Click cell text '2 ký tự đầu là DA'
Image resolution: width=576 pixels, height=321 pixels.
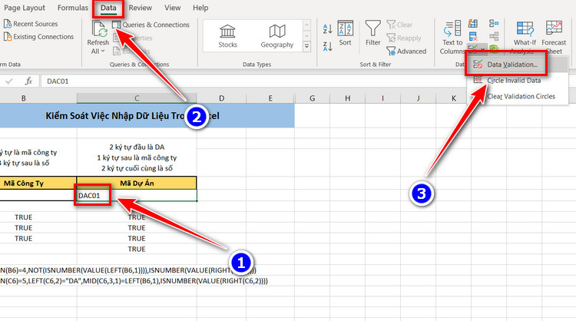pyautogui.click(x=137, y=147)
